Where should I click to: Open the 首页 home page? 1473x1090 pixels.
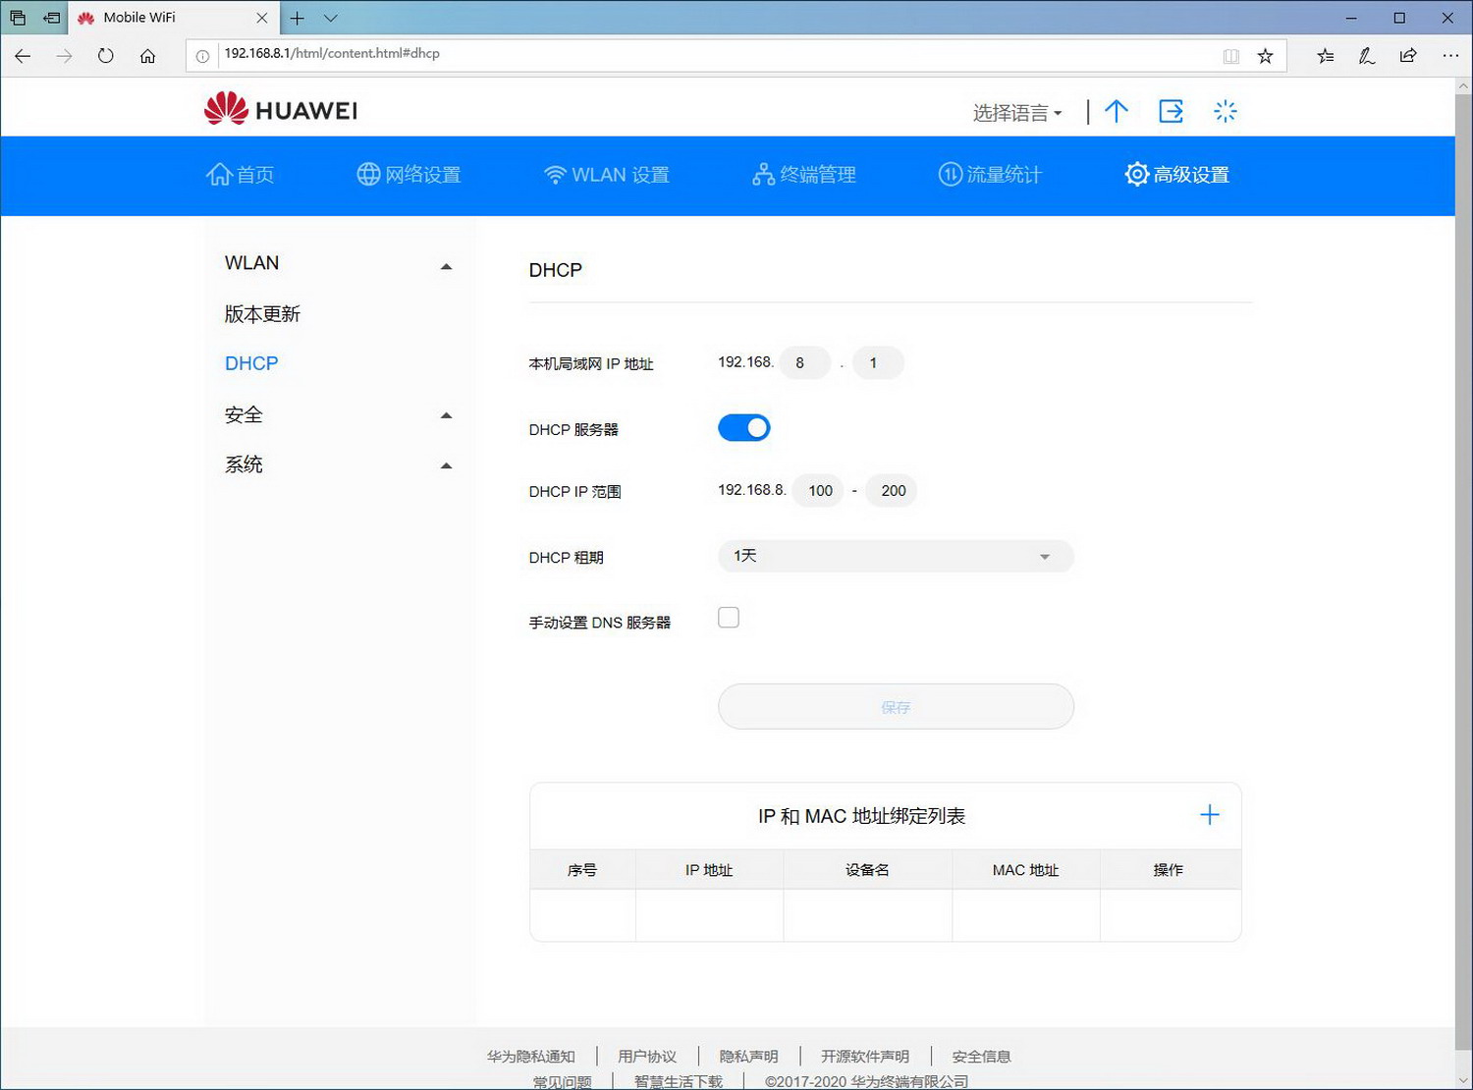(240, 175)
